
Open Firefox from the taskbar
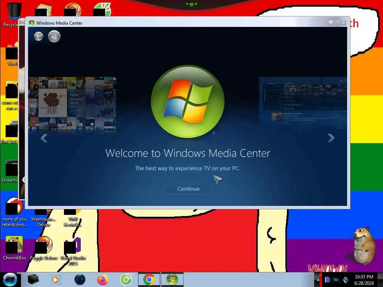point(103,280)
